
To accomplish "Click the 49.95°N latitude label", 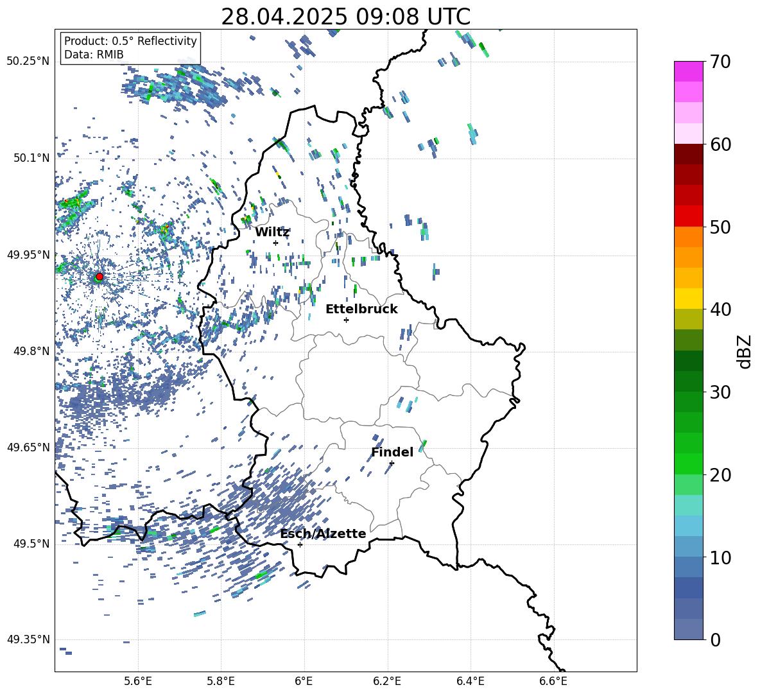I will (28, 255).
